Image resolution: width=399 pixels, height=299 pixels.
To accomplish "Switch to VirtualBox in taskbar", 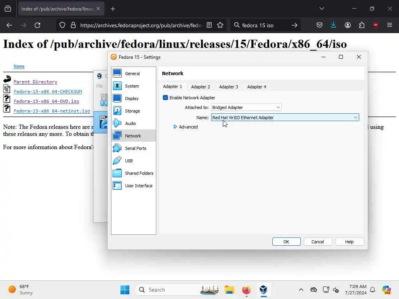I will pos(263,290).
